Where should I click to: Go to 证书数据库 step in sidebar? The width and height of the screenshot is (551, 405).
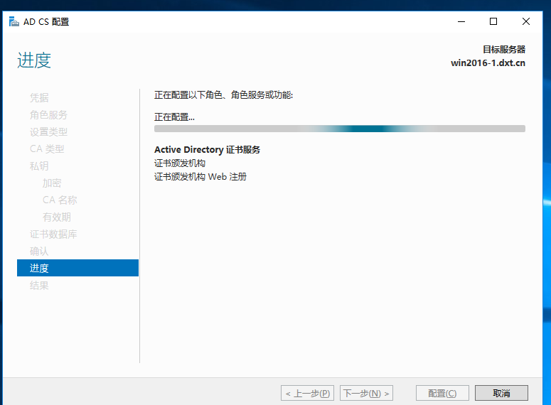click(53, 234)
